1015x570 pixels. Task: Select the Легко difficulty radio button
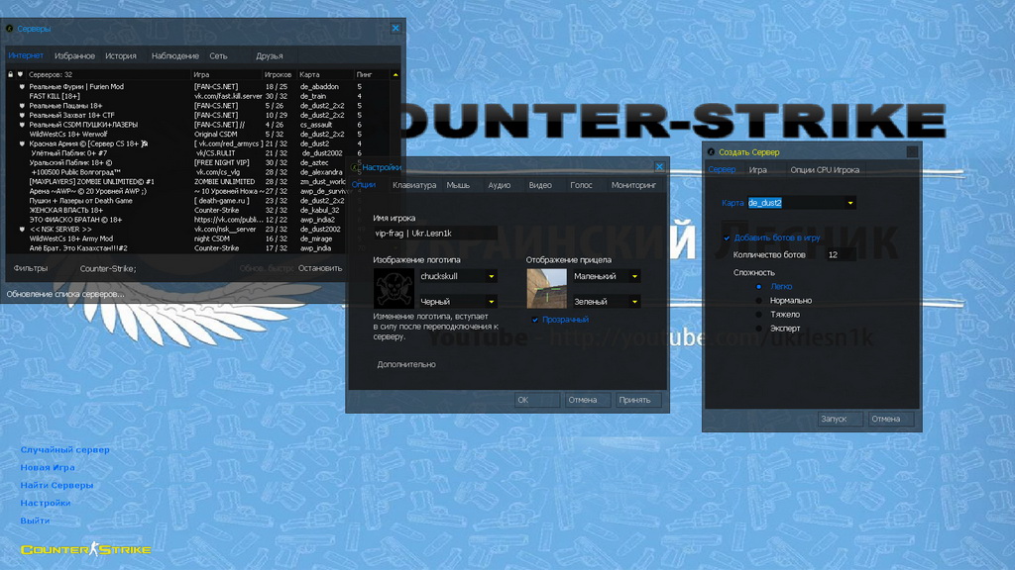tap(758, 286)
